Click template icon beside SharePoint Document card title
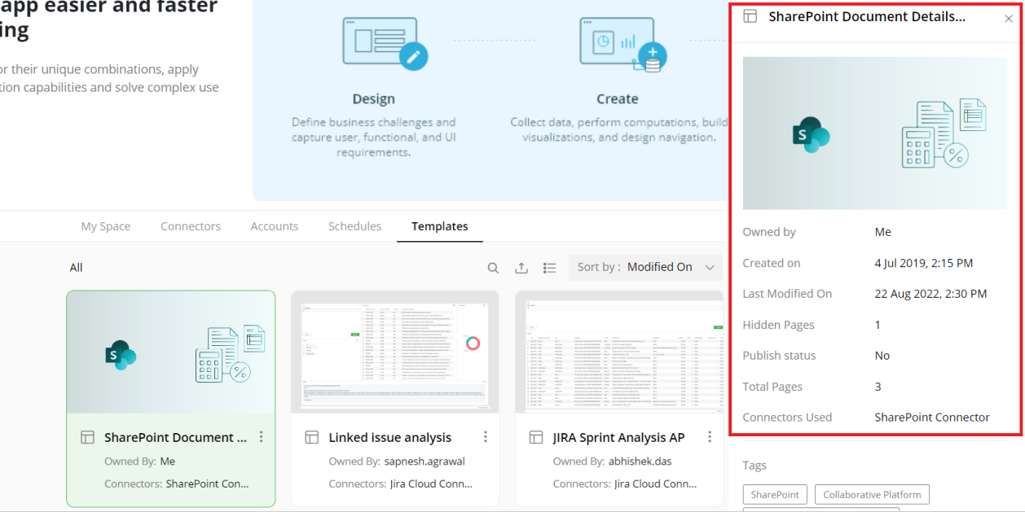 88,437
